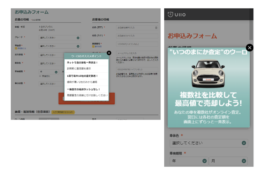Viewport: 268px width, 171px height.
Task: Expand the 事故歴 select box
Action: click(x=60, y=46)
